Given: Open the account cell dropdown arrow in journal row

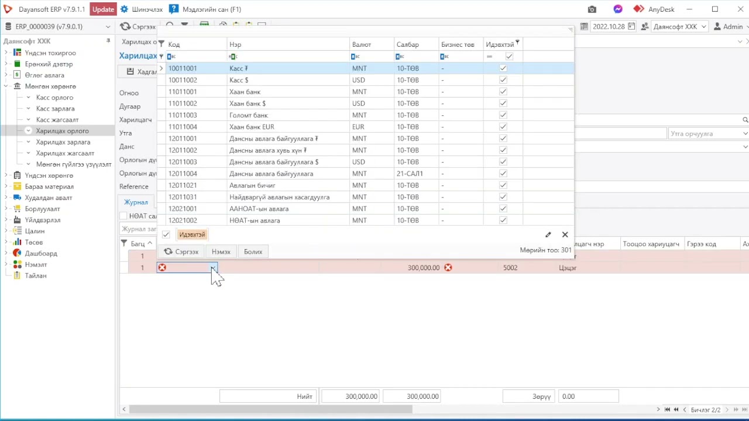Looking at the screenshot, I should [x=213, y=267].
